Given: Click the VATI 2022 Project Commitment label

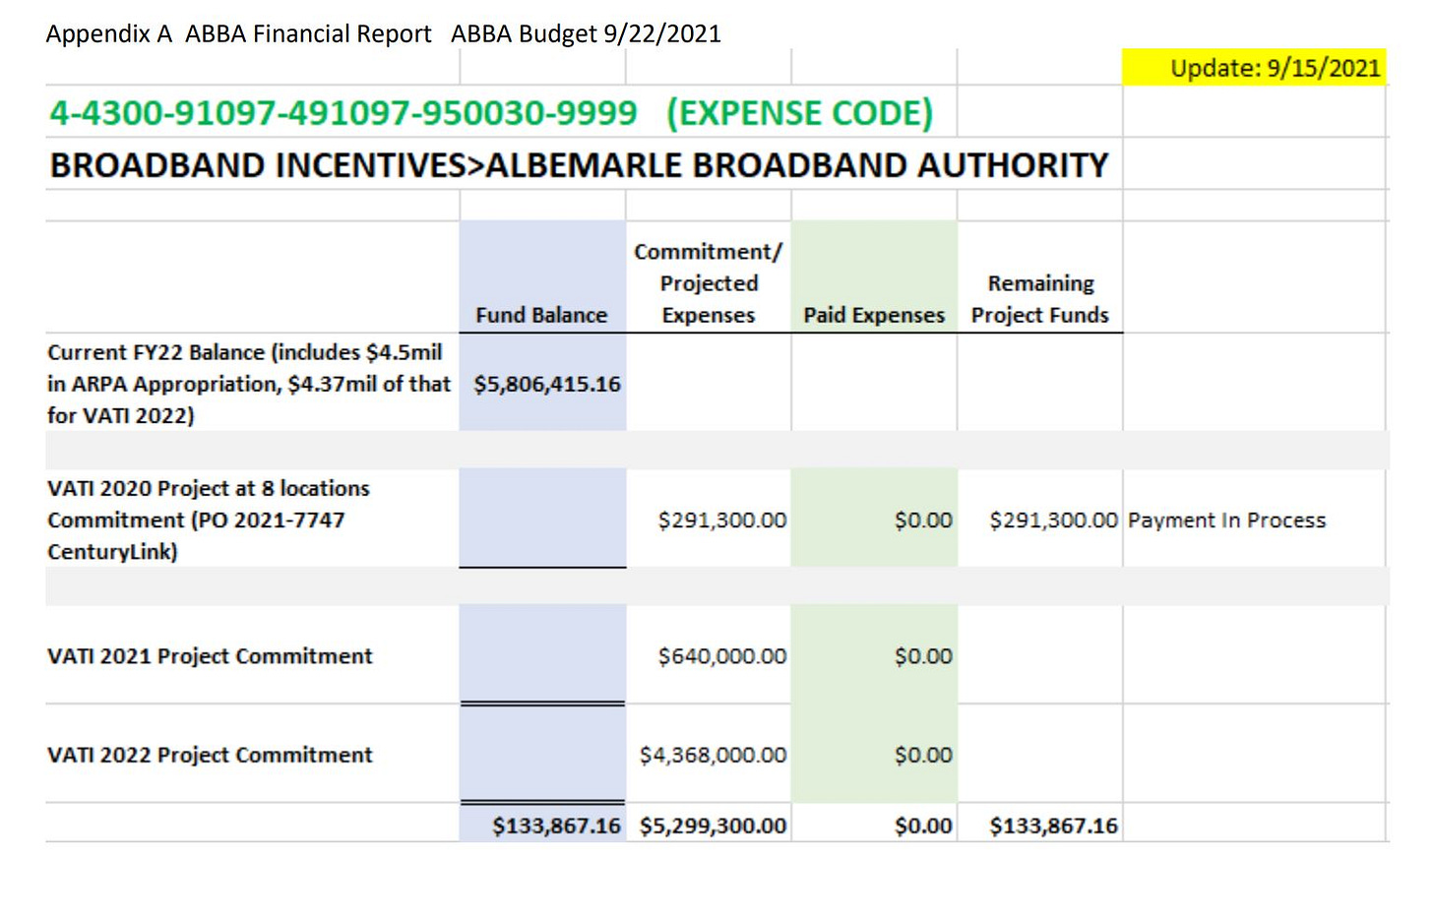Looking at the screenshot, I should point(210,755).
